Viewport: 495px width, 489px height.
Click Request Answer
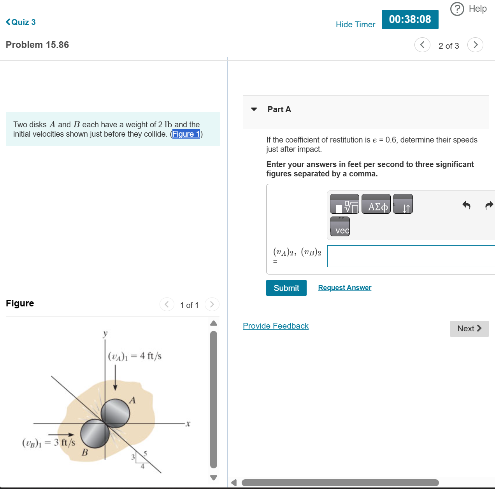pos(344,287)
